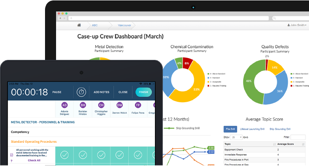Select the FP avatar for Felipe Pena

click(138, 105)
